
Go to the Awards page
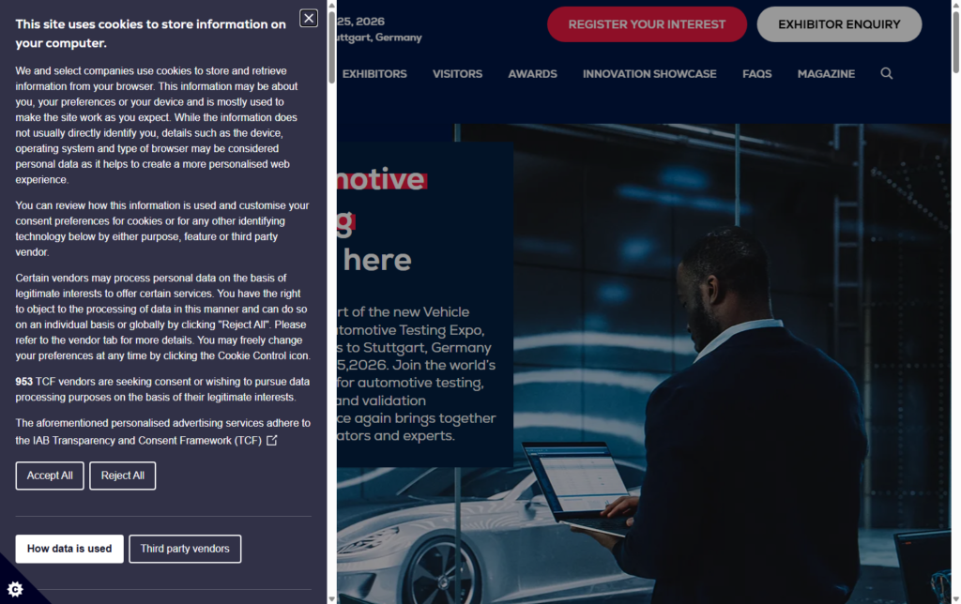click(x=533, y=73)
